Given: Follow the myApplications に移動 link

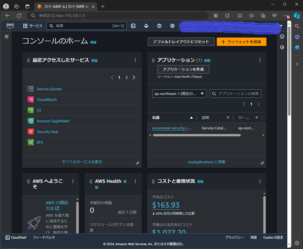Looking at the screenshot, I should [x=207, y=162].
